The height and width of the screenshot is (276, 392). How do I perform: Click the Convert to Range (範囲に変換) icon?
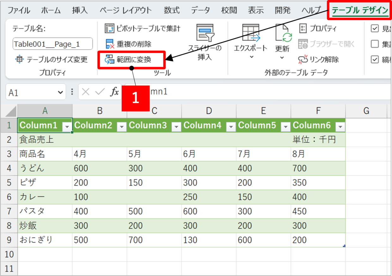coord(109,59)
